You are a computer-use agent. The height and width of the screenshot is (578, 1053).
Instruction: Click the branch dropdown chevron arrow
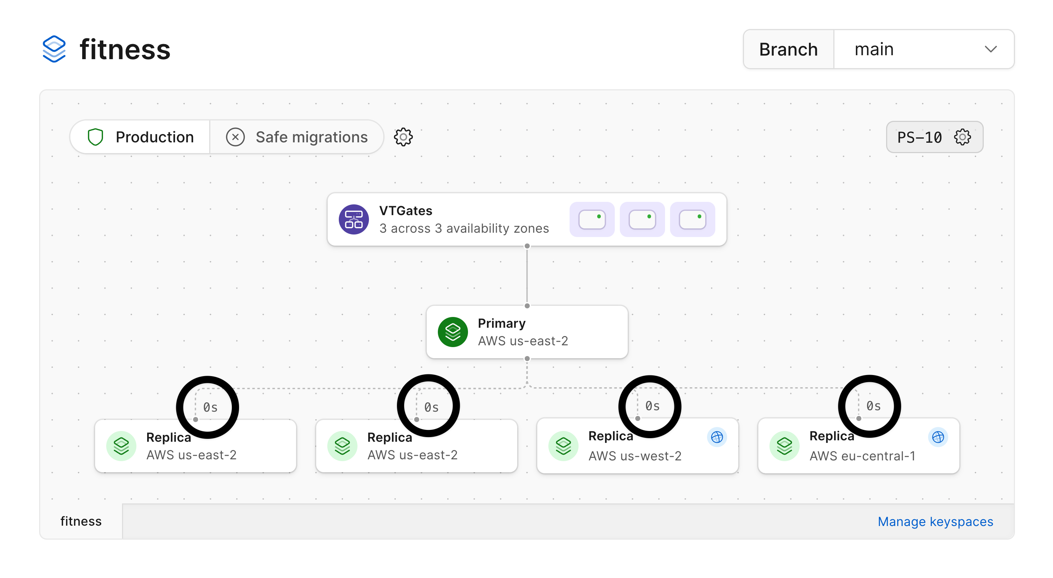(x=991, y=49)
